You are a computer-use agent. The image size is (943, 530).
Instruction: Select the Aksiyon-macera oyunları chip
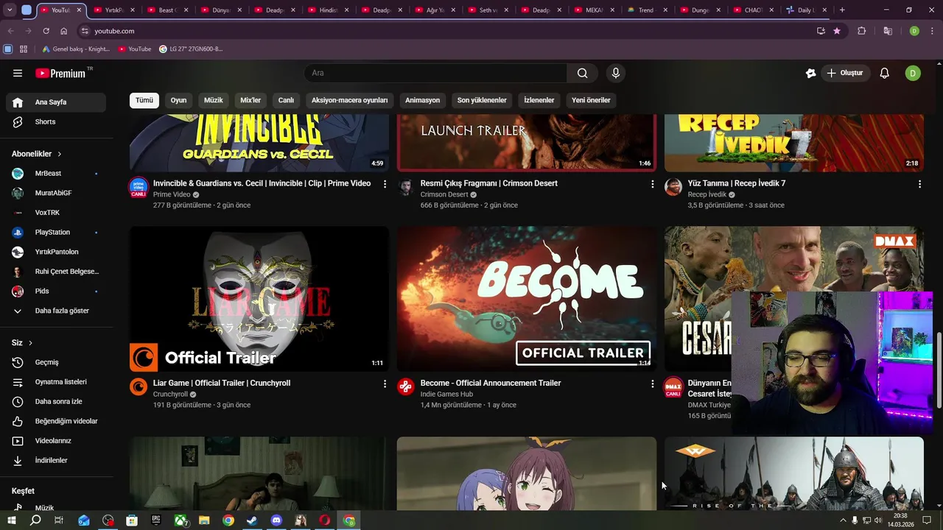click(x=349, y=100)
